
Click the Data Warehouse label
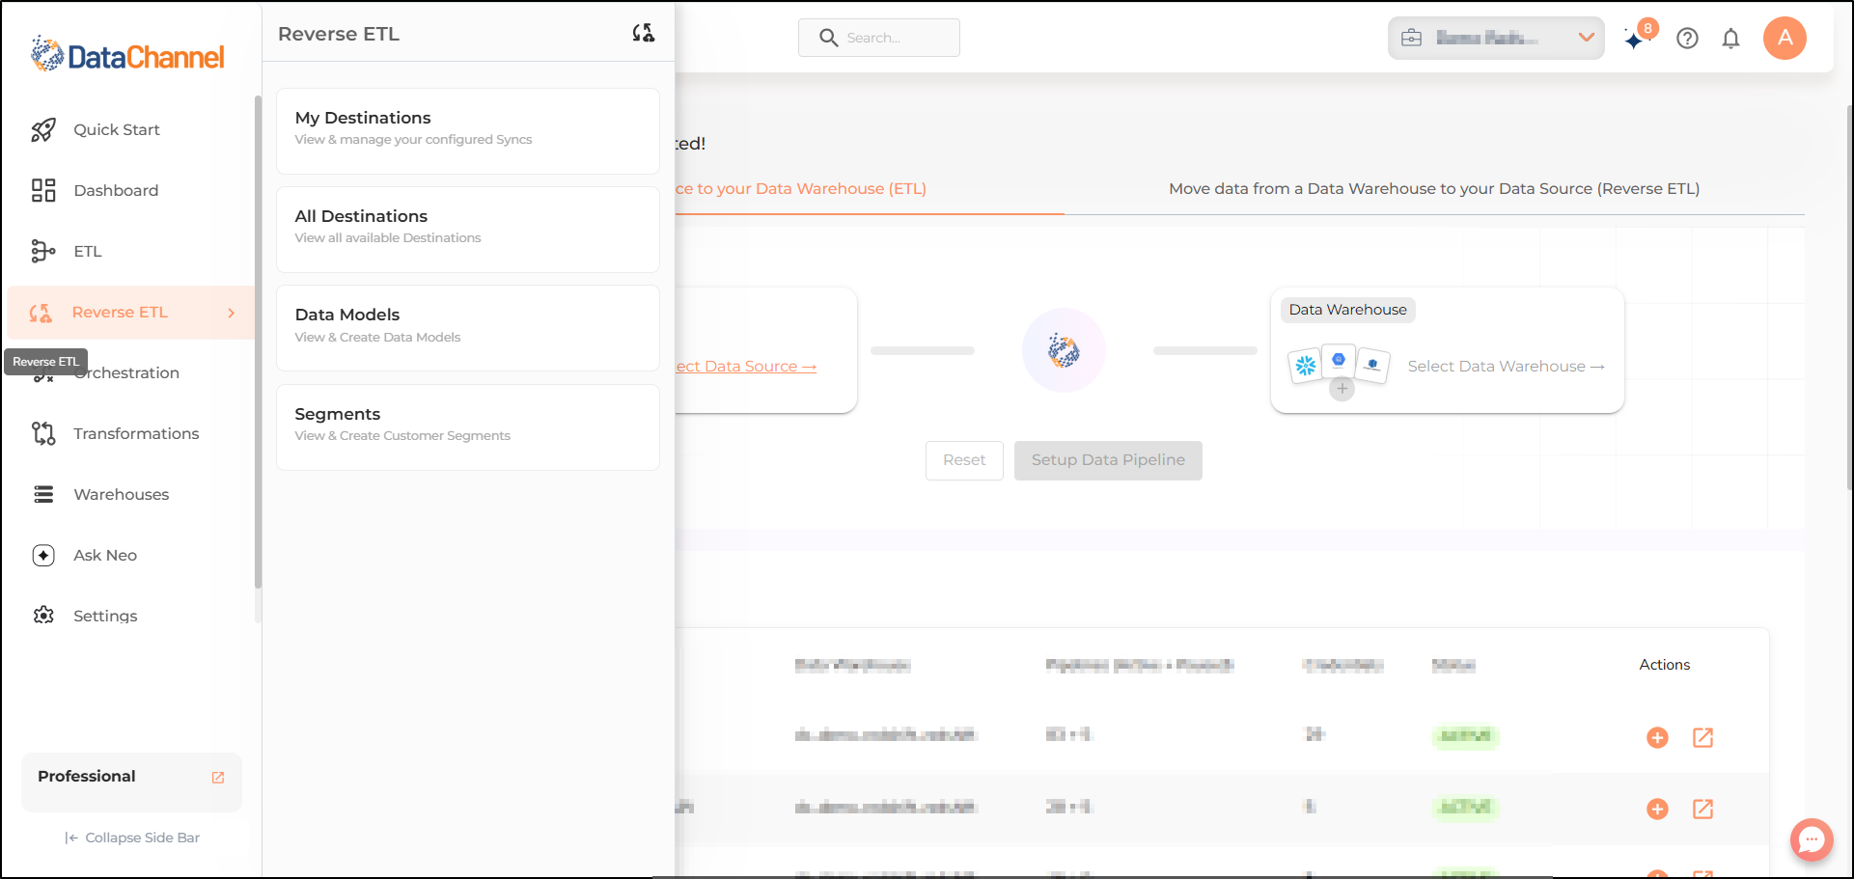click(1347, 310)
